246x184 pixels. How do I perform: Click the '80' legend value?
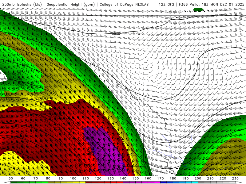(48, 178)
